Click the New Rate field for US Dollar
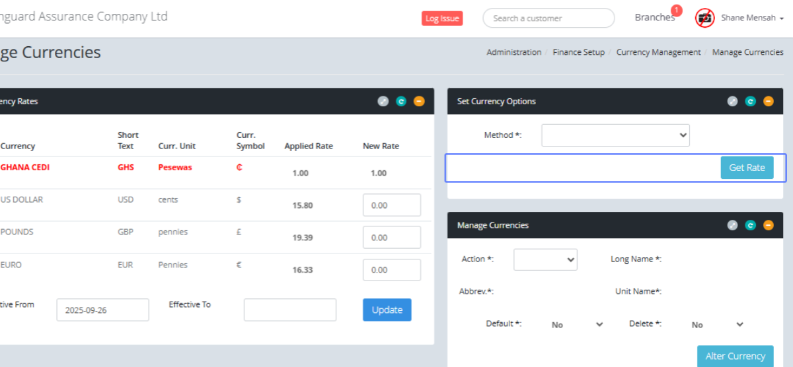 (392, 205)
